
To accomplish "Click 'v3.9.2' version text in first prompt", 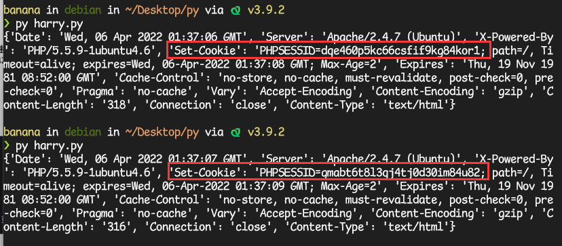I will point(267,10).
